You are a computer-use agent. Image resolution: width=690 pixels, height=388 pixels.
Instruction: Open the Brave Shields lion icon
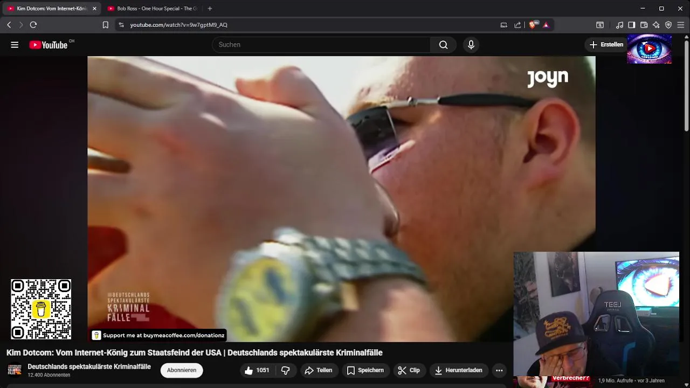click(533, 25)
